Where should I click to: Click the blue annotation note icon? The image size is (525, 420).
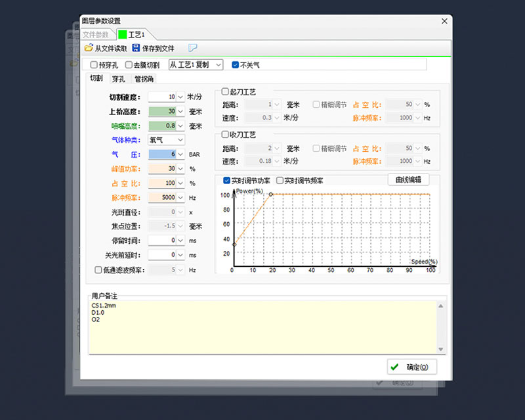[192, 47]
